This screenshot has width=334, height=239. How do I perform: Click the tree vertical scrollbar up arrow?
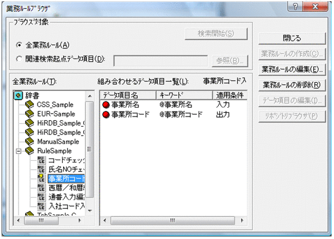click(x=89, y=96)
